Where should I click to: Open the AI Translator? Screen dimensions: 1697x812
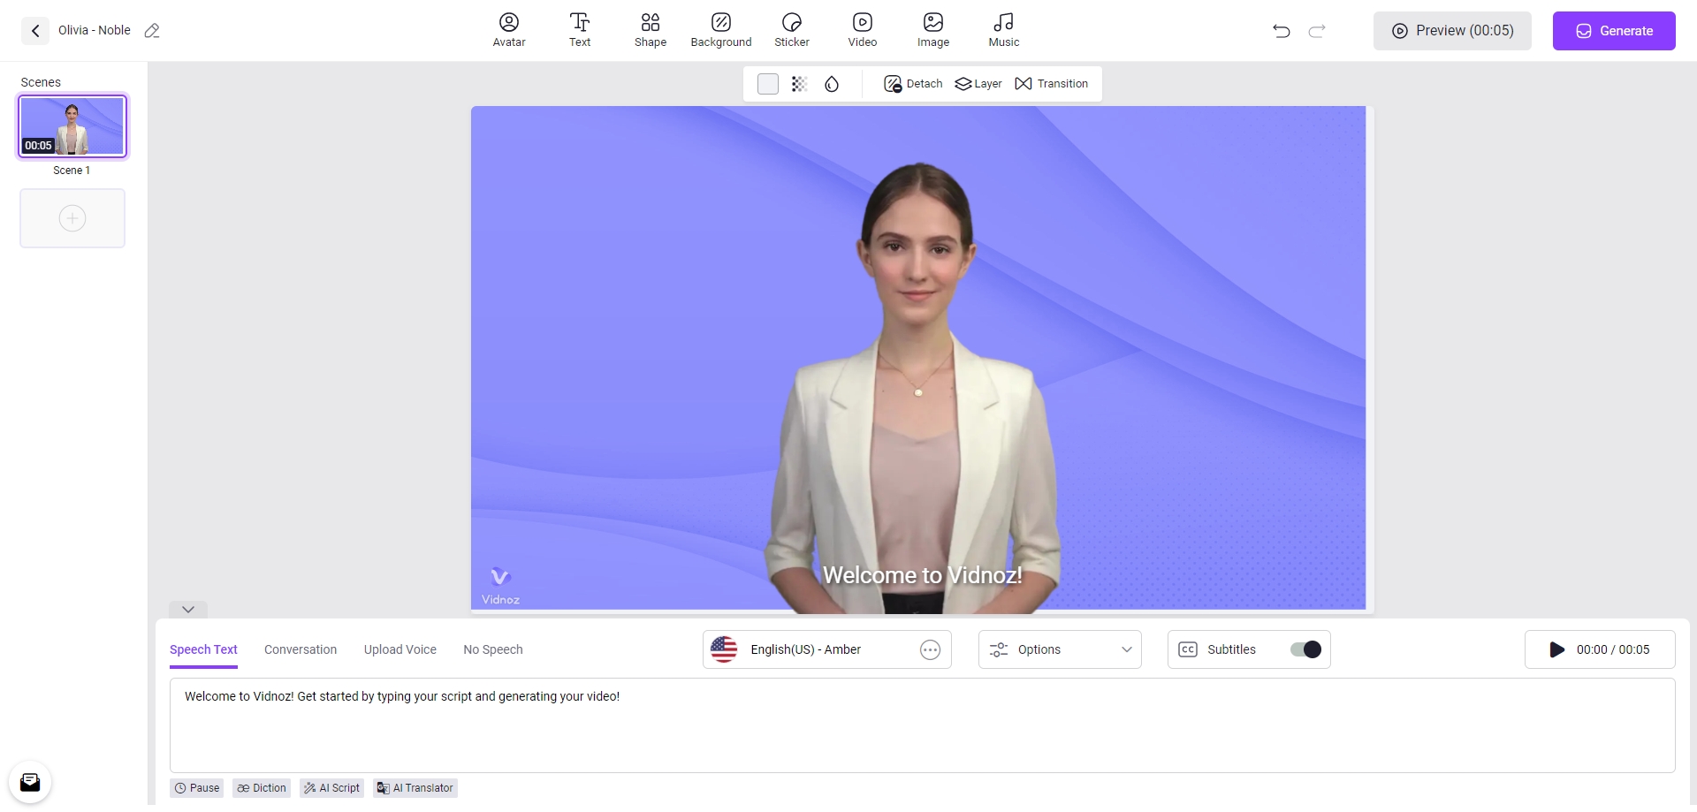coord(415,788)
